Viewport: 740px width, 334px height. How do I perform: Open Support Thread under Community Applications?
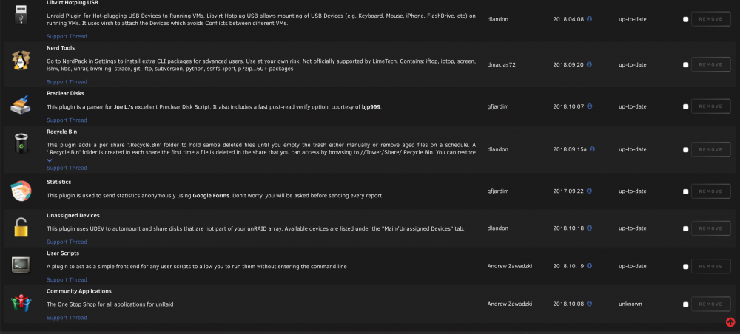click(67, 318)
